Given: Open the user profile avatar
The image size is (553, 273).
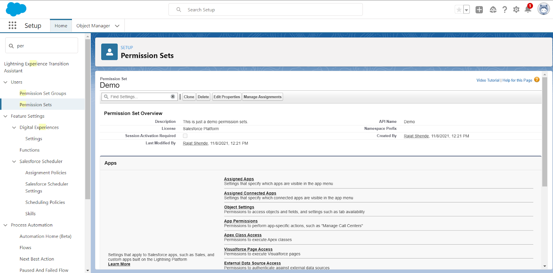Looking at the screenshot, I should click(543, 9).
